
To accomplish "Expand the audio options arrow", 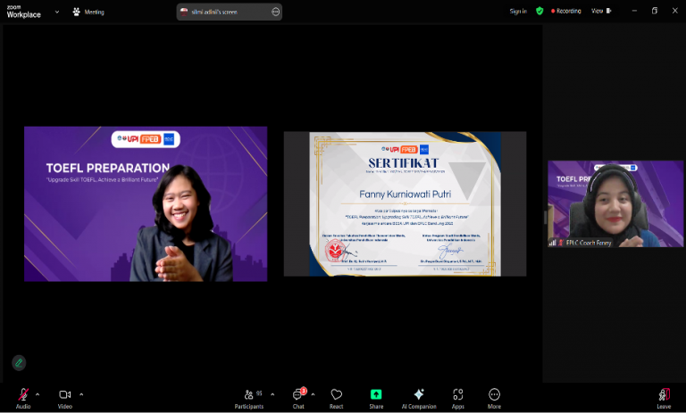I will 38,394.
